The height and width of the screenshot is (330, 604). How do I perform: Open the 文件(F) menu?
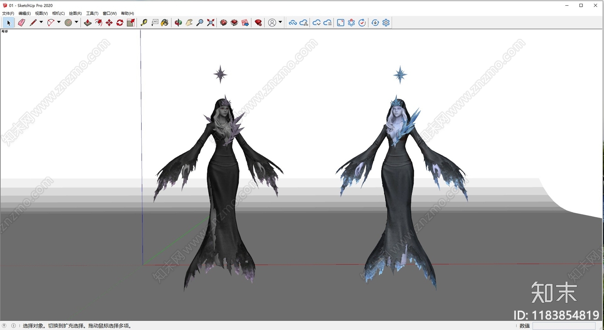tap(8, 14)
